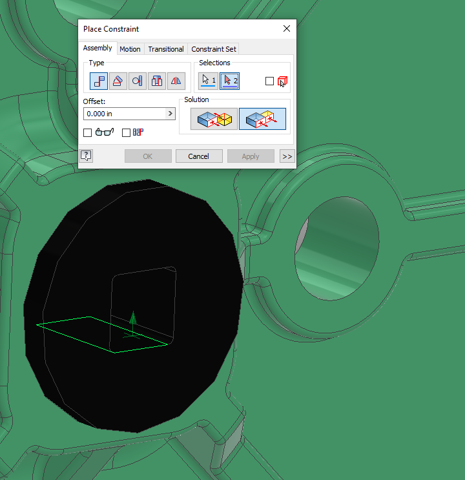
Task: Activate first selection button
Action: [208, 81]
